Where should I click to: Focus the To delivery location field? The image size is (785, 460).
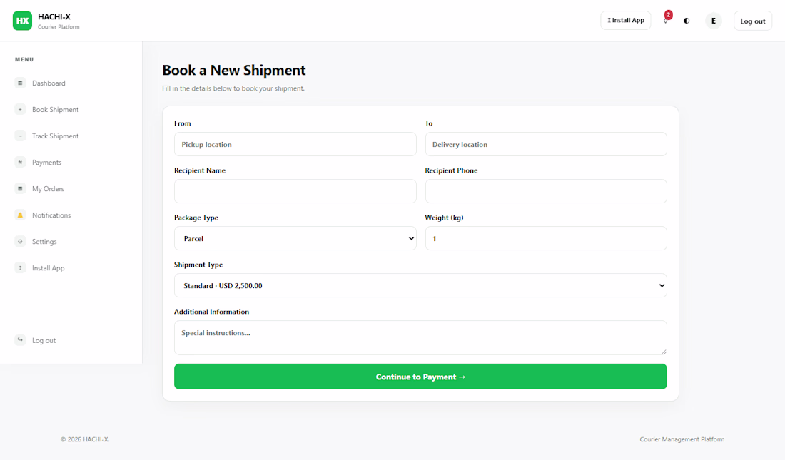(x=546, y=144)
